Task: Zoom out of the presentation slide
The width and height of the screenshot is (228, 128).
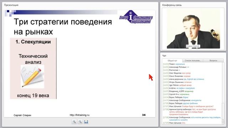Action: [x=80, y=122]
